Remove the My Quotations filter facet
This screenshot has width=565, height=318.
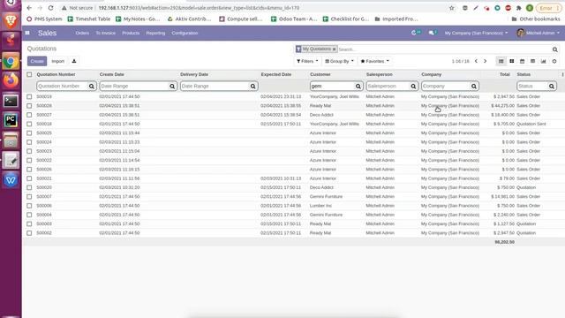[x=334, y=49]
